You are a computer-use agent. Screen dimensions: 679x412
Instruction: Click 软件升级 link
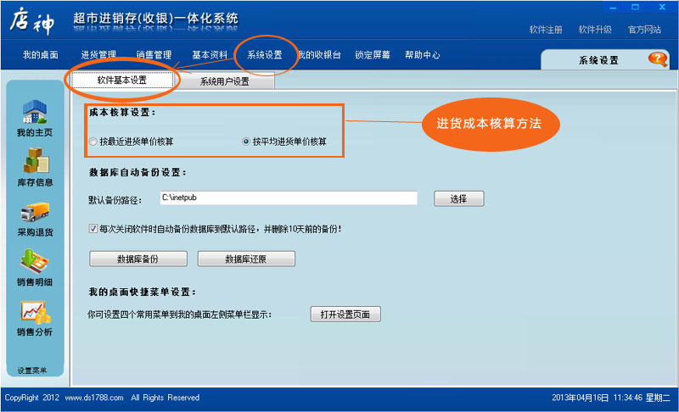596,30
